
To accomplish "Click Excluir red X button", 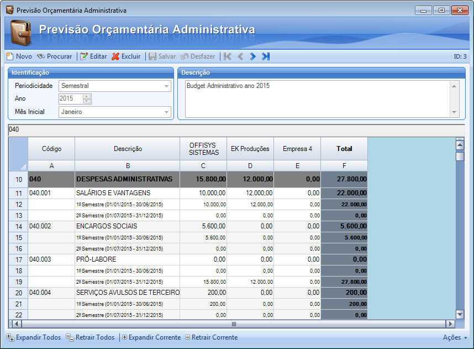I will (126, 56).
